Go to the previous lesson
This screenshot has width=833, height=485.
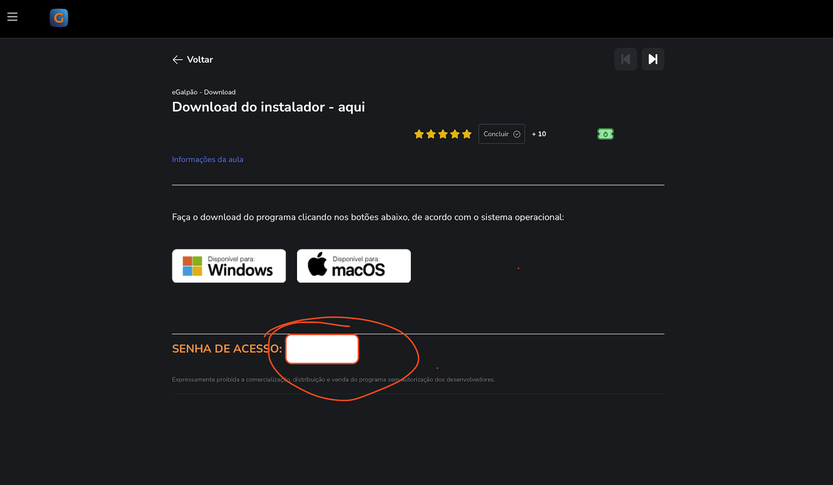point(625,59)
